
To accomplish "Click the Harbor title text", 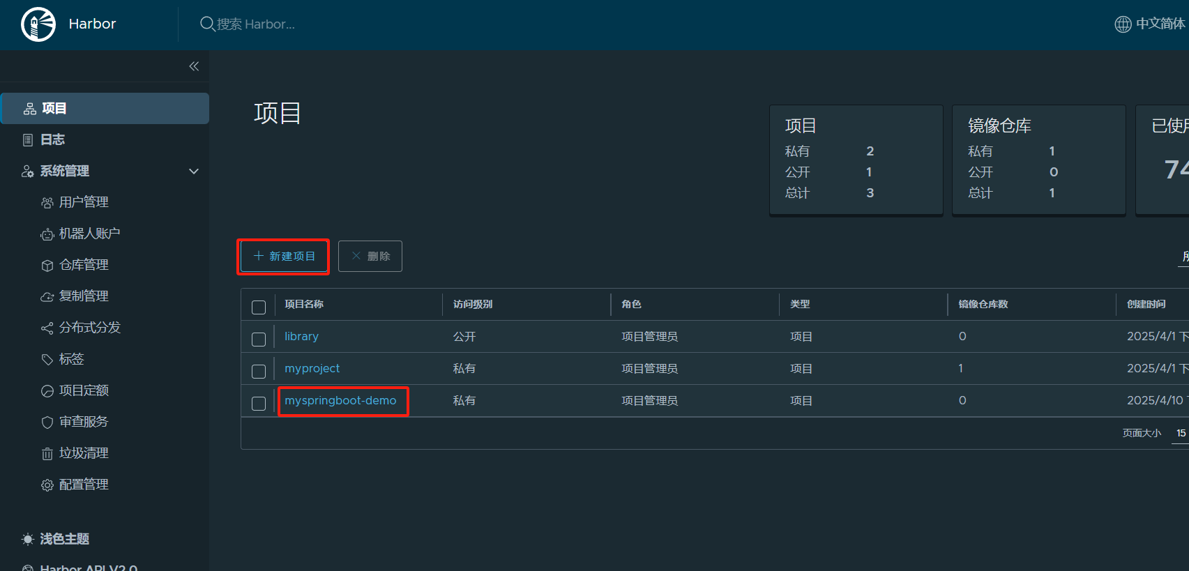I will (x=92, y=24).
